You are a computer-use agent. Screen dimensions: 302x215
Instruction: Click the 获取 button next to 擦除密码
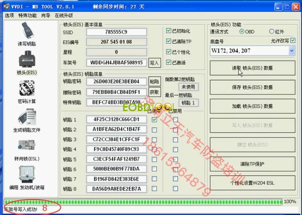coord(154,92)
